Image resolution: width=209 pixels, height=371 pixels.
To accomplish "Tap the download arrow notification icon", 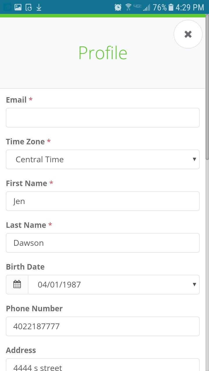I will [39, 7].
